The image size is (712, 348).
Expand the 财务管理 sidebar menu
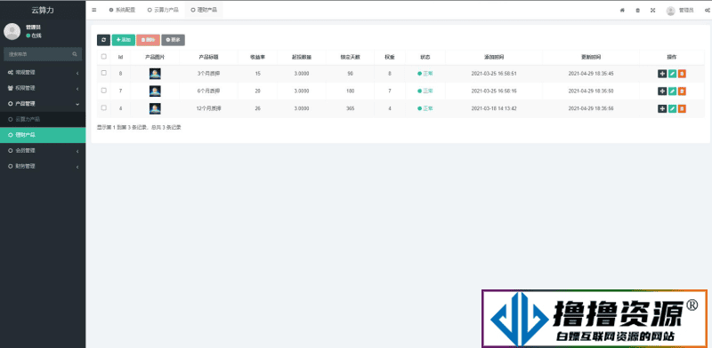coord(43,166)
